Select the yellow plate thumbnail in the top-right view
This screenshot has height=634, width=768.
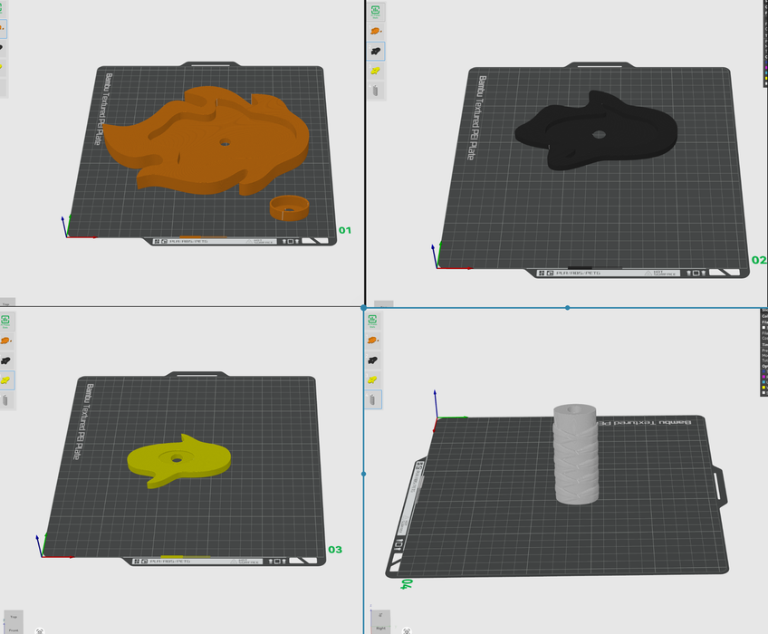(375, 71)
